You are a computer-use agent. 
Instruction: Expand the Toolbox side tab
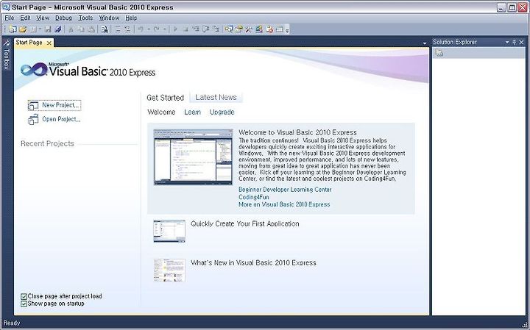pyautogui.click(x=6, y=55)
